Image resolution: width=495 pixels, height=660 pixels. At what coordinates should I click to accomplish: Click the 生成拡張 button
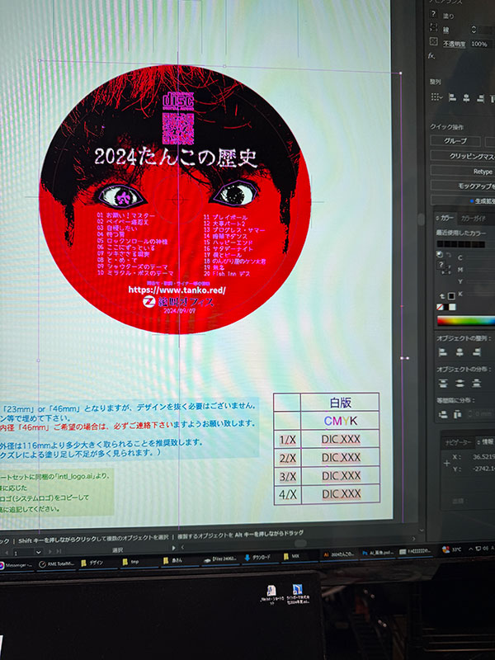click(463, 201)
